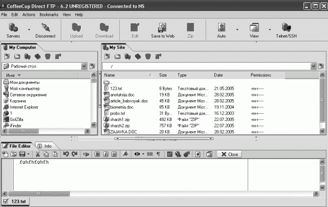The height and width of the screenshot is (207, 328).
Task: Select ZAJAVKA.DOC in remote file list
Action: (x=124, y=132)
